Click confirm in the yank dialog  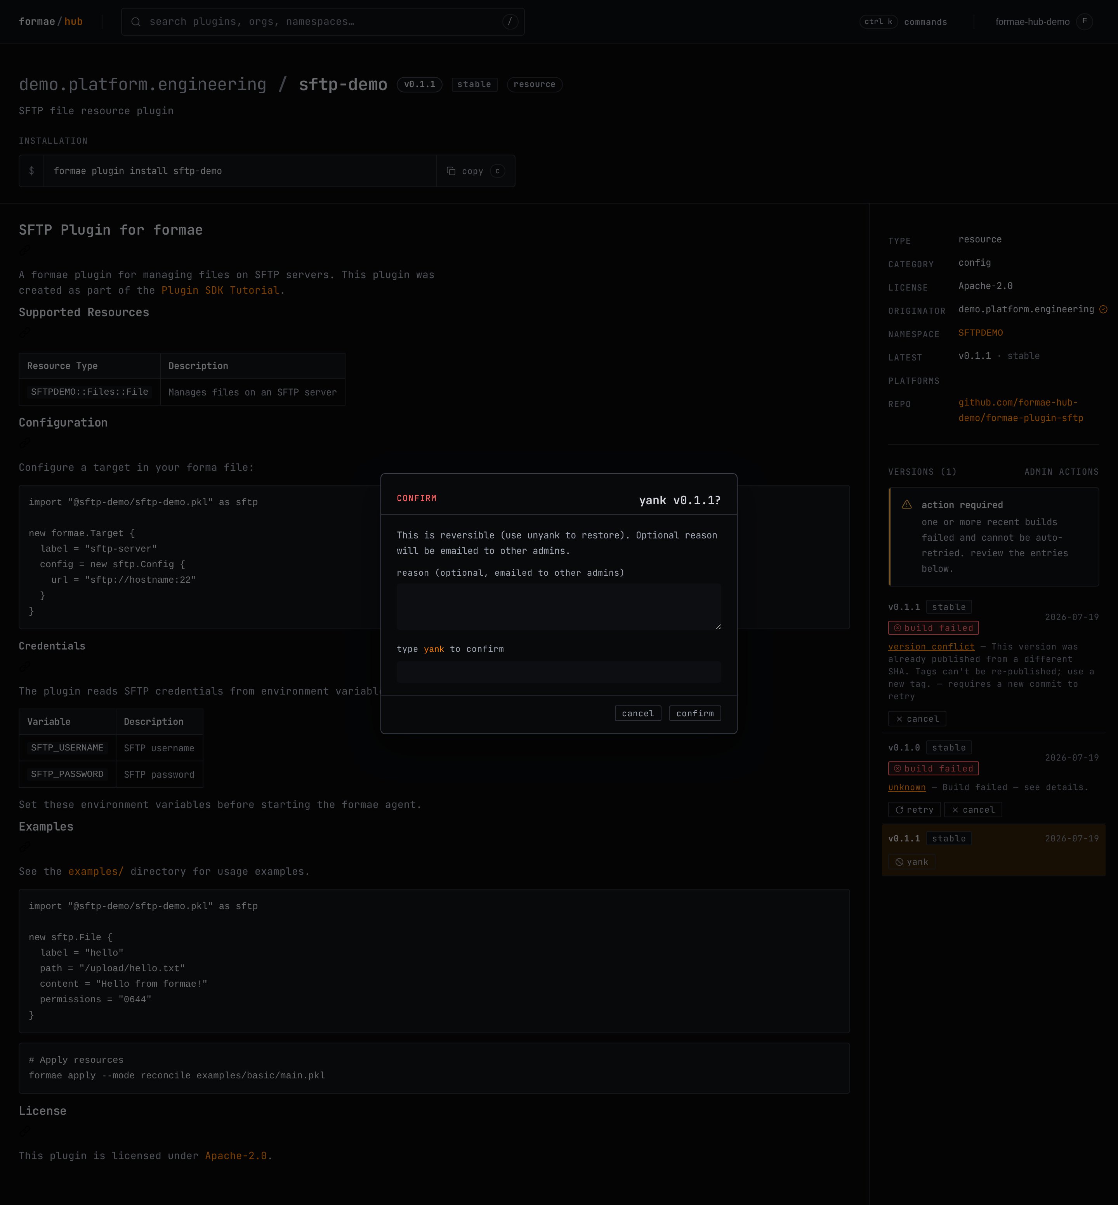[x=694, y=713]
